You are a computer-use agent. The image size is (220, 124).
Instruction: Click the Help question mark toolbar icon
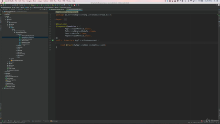tap(76, 5)
